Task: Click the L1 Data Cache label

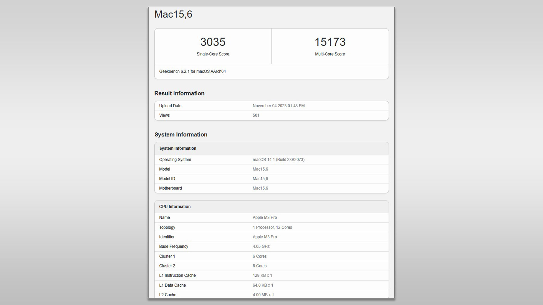Action: point(173,285)
